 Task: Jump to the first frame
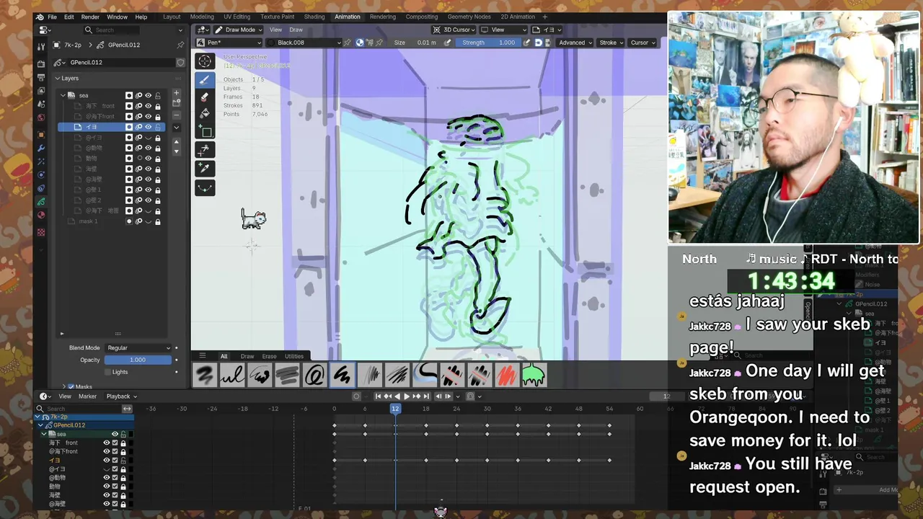tap(378, 396)
